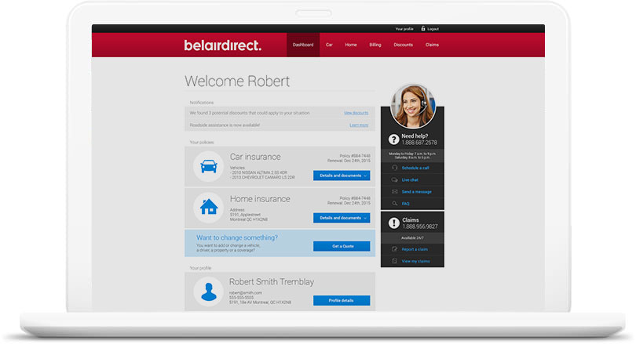Click the Get a Quote button
The height and width of the screenshot is (344, 636).
tap(342, 246)
